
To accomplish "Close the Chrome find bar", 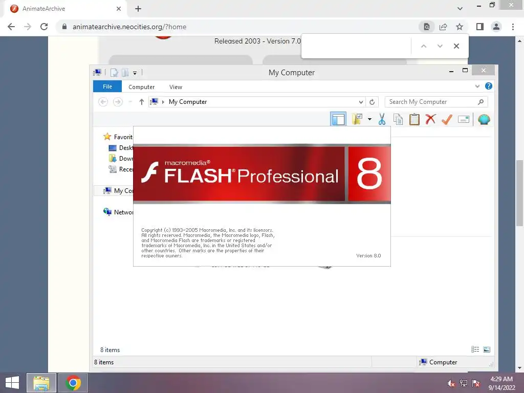I will coord(456,46).
